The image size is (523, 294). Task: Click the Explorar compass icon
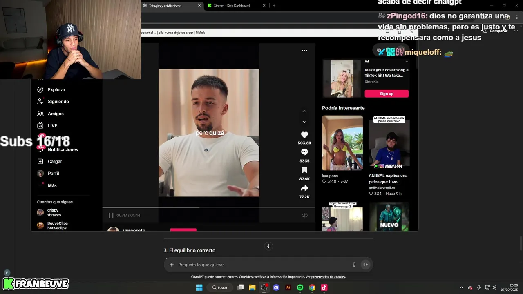[40, 90]
